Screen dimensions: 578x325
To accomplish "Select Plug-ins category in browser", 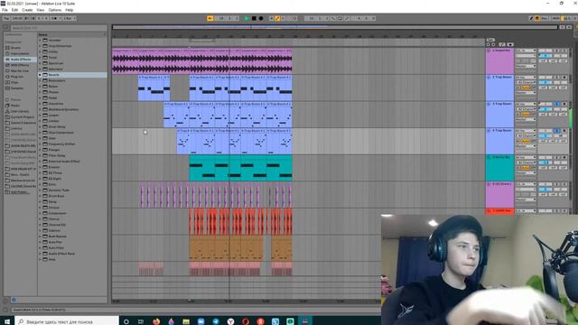I will coord(17,77).
